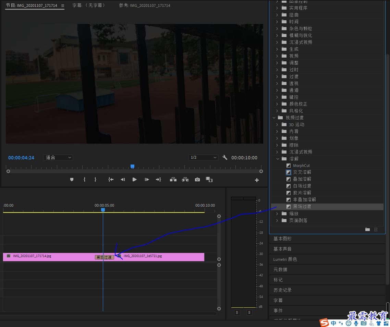Open the 1/2 playback resolution dropdown
The height and width of the screenshot is (327, 390).
pos(203,158)
